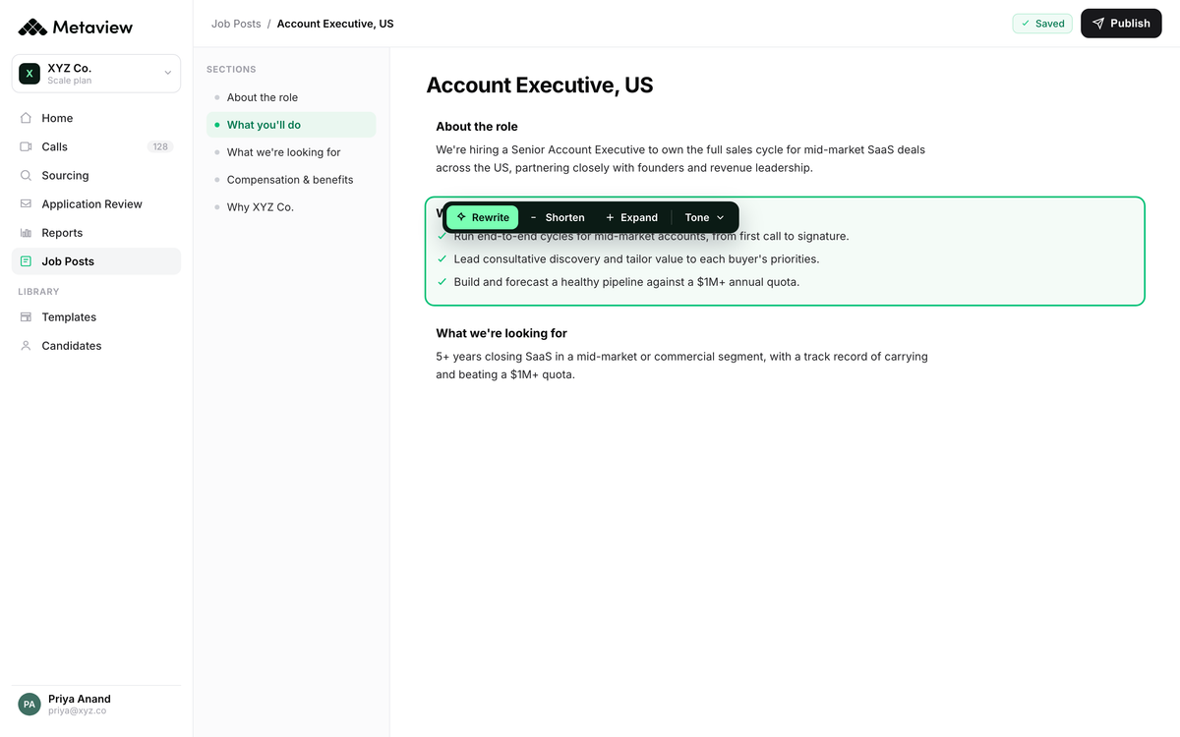Navigate to Application Review
Image resolution: width=1180 pixels, height=737 pixels.
(x=96, y=203)
